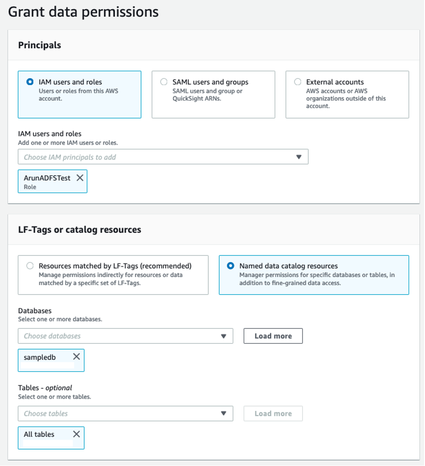This screenshot has height=466, width=425.
Task: Click the External accounts description text
Action: tap(346, 98)
